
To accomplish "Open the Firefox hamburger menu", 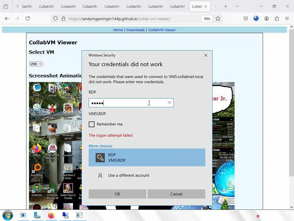I will pyautogui.click(x=287, y=18).
